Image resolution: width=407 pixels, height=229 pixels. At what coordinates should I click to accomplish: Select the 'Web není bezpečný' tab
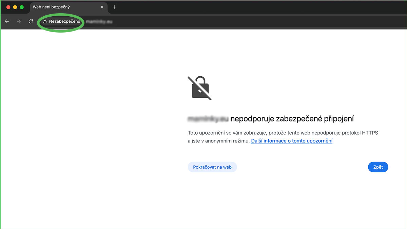click(x=69, y=7)
